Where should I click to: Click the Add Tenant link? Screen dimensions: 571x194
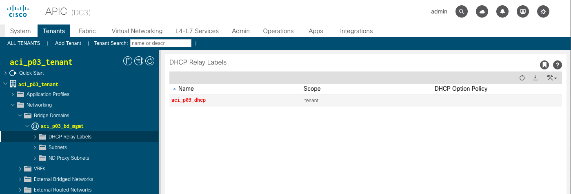68,43
